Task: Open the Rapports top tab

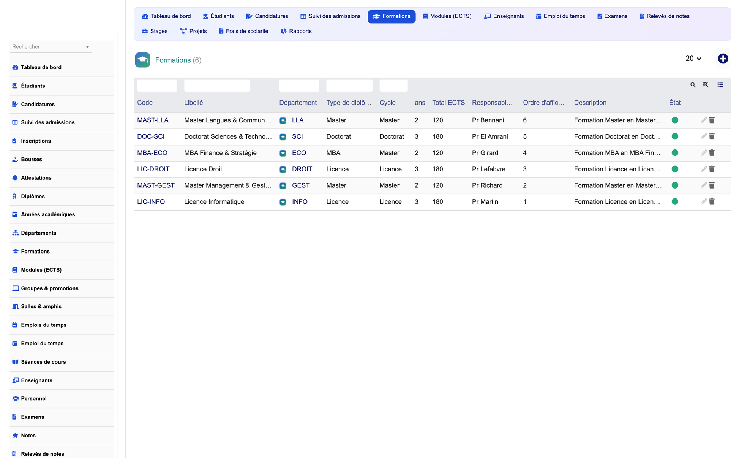Action: pyautogui.click(x=296, y=31)
